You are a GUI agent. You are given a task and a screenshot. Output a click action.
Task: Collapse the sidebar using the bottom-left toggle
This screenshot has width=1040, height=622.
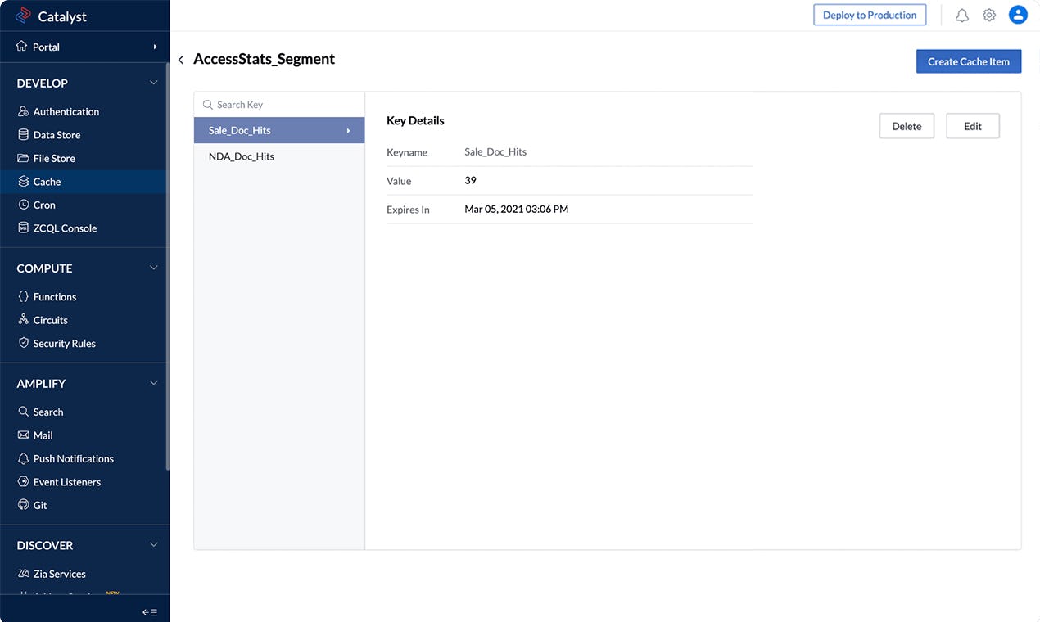(x=149, y=611)
